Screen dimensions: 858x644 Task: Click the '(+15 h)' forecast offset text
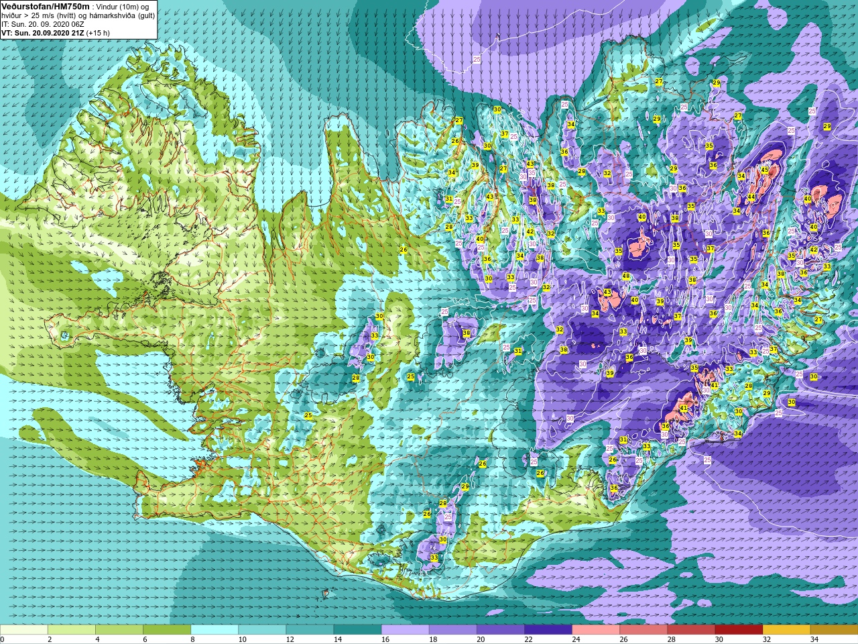click(x=99, y=32)
